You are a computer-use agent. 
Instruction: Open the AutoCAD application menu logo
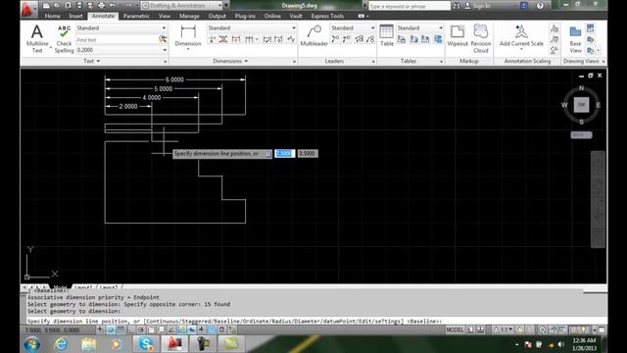coord(28,9)
